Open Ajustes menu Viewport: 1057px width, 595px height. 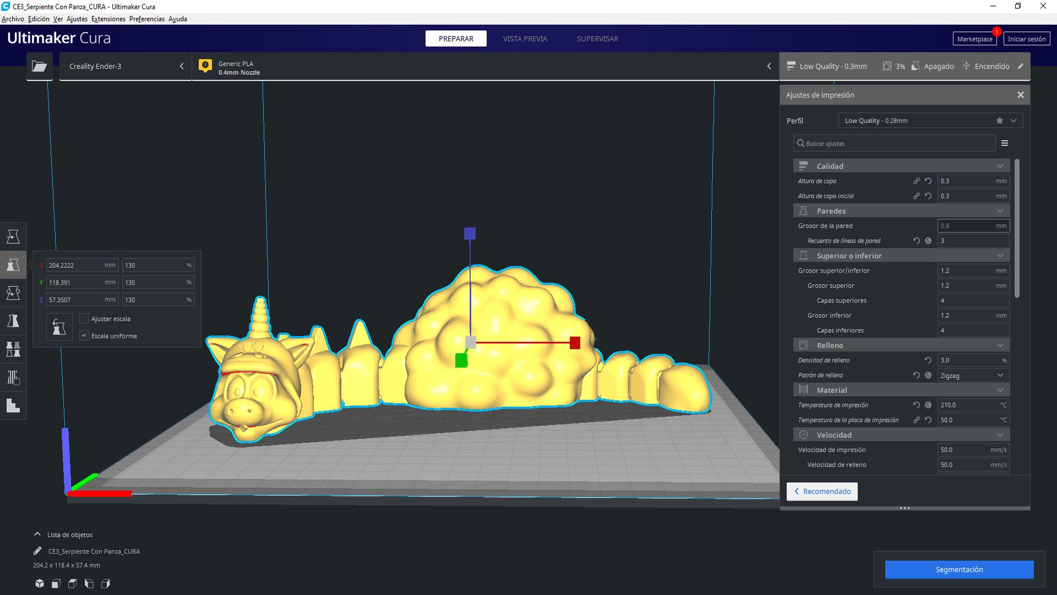[77, 19]
